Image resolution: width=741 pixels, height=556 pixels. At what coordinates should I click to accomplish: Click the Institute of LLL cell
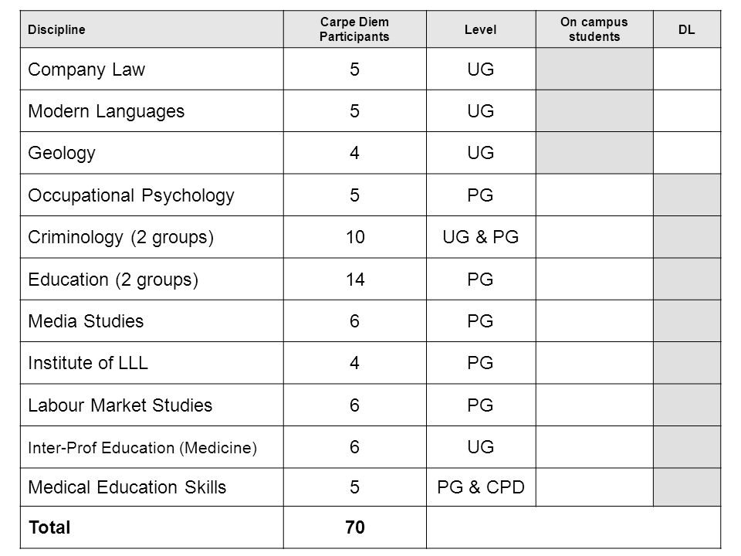[x=152, y=363]
